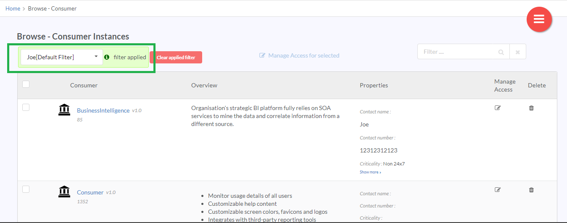
Task: Click the green filter applied info icon
Action: tap(107, 57)
